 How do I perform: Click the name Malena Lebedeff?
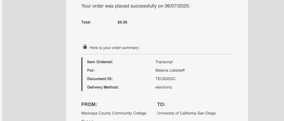[170, 70]
